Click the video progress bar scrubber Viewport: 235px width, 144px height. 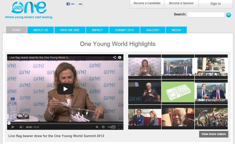[x=9, y=123]
